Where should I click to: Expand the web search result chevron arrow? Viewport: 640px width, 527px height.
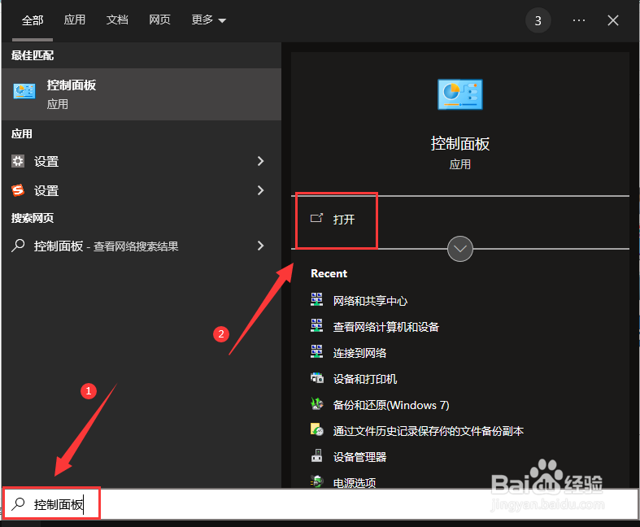pos(261,246)
